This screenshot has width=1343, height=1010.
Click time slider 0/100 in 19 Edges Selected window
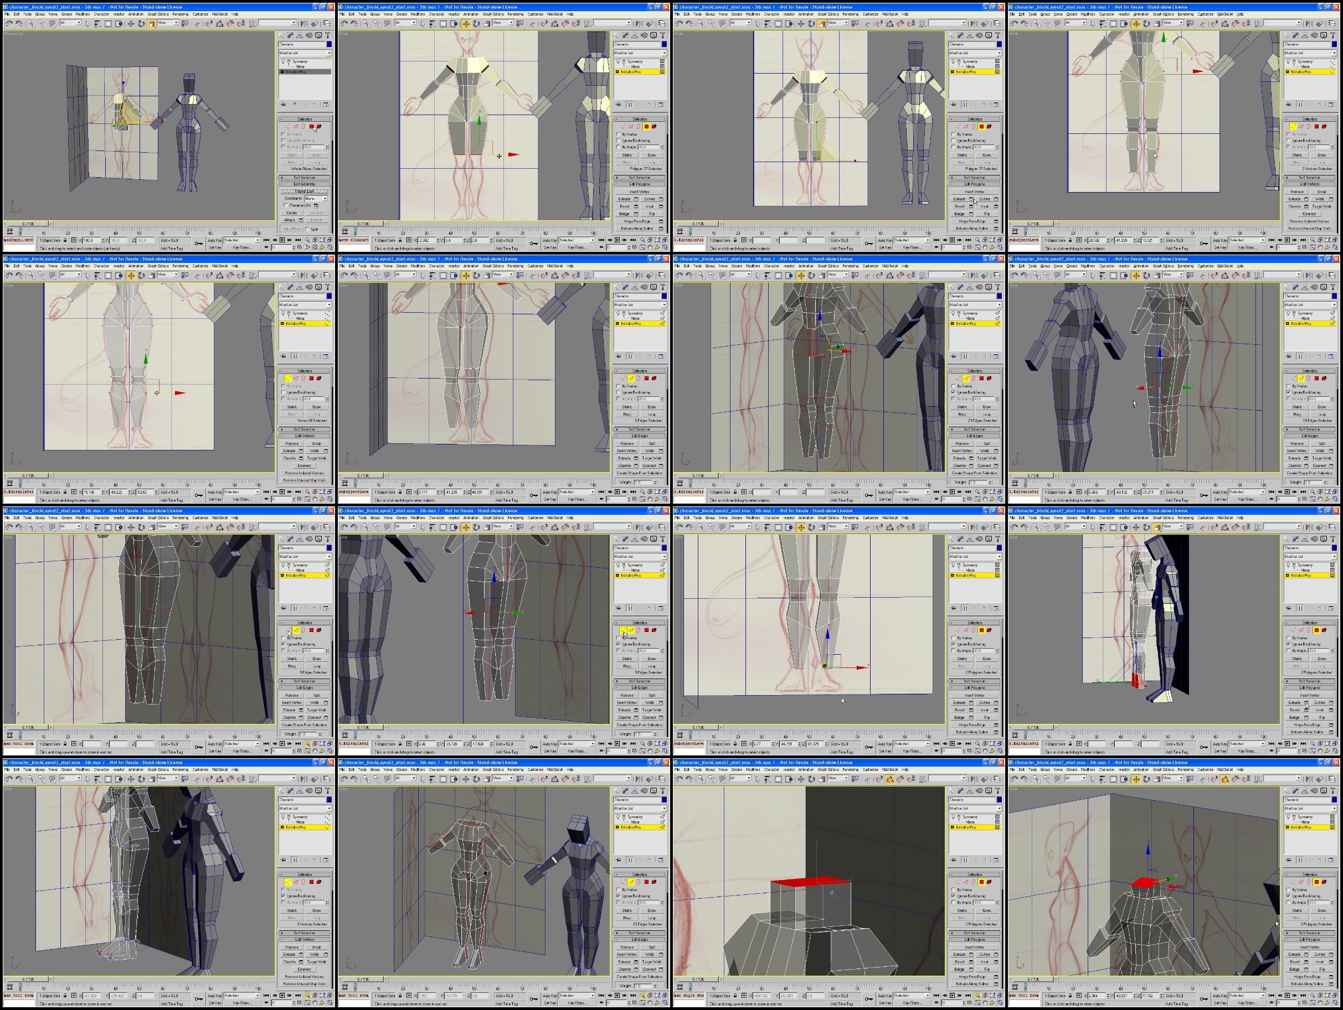pos(1033,475)
